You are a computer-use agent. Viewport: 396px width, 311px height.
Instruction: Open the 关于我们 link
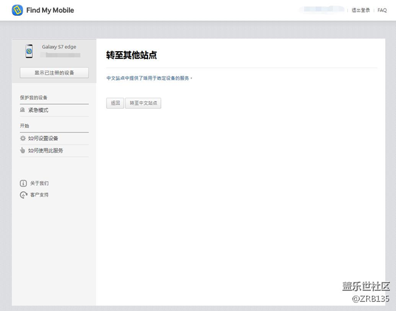(40, 183)
